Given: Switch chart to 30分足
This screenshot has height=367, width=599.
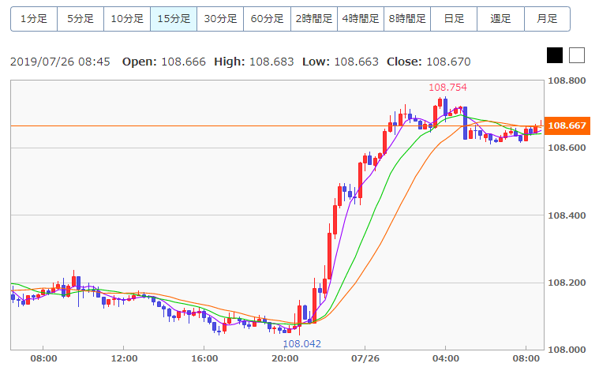Looking at the screenshot, I should click(x=220, y=19).
